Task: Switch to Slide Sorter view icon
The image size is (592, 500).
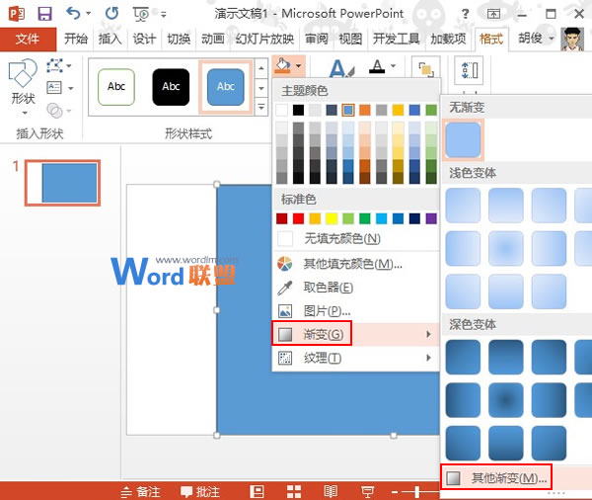Action: click(x=294, y=492)
